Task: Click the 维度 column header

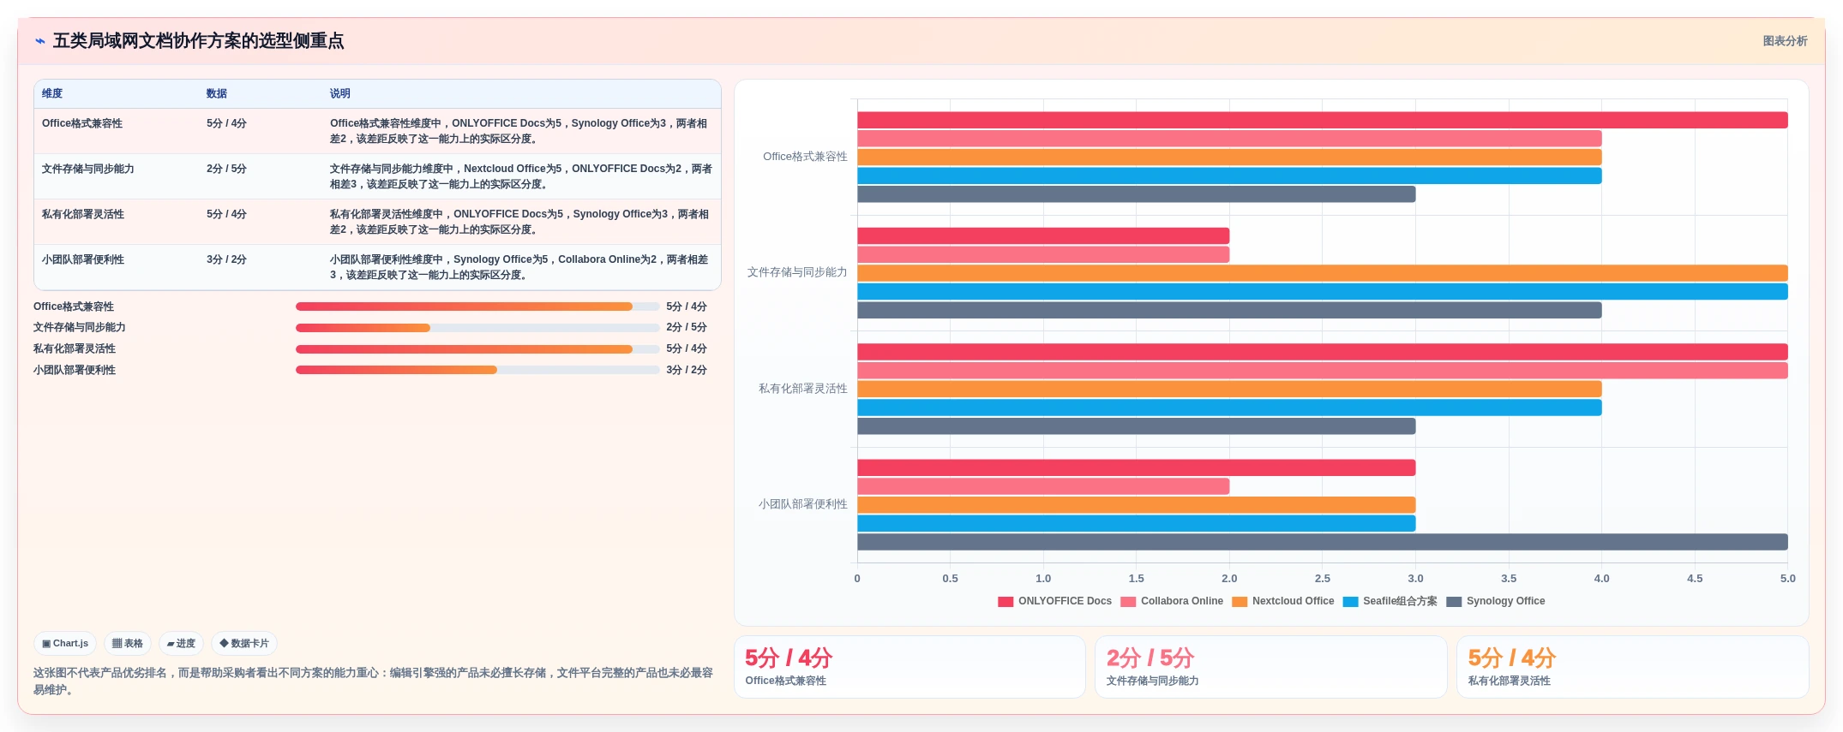Action: [x=52, y=94]
